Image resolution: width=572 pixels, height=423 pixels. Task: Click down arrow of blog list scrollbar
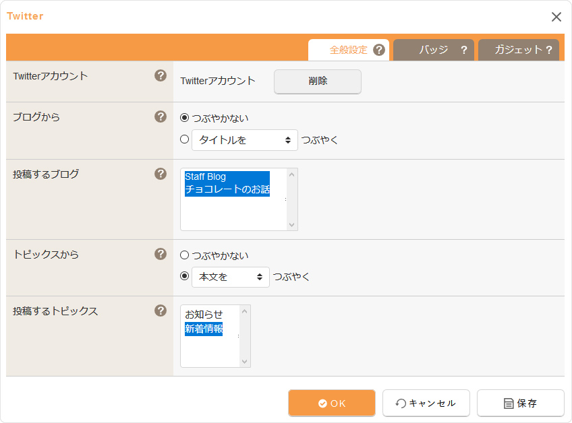click(x=291, y=225)
